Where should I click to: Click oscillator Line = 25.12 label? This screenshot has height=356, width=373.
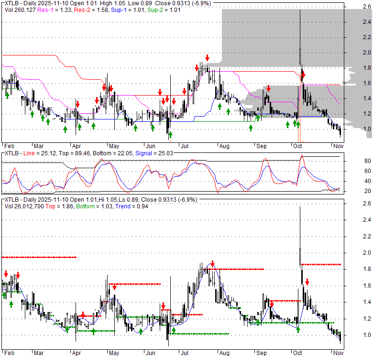(x=40, y=153)
